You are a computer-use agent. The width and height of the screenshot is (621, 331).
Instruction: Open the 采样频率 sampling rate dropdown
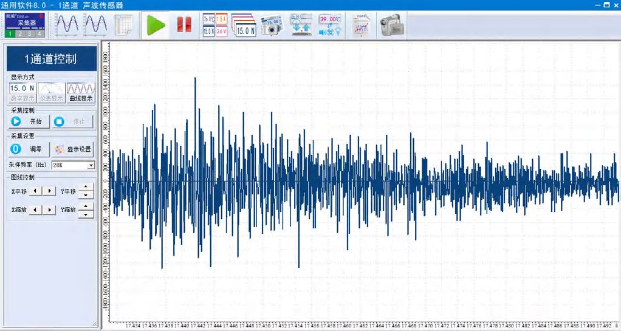91,165
